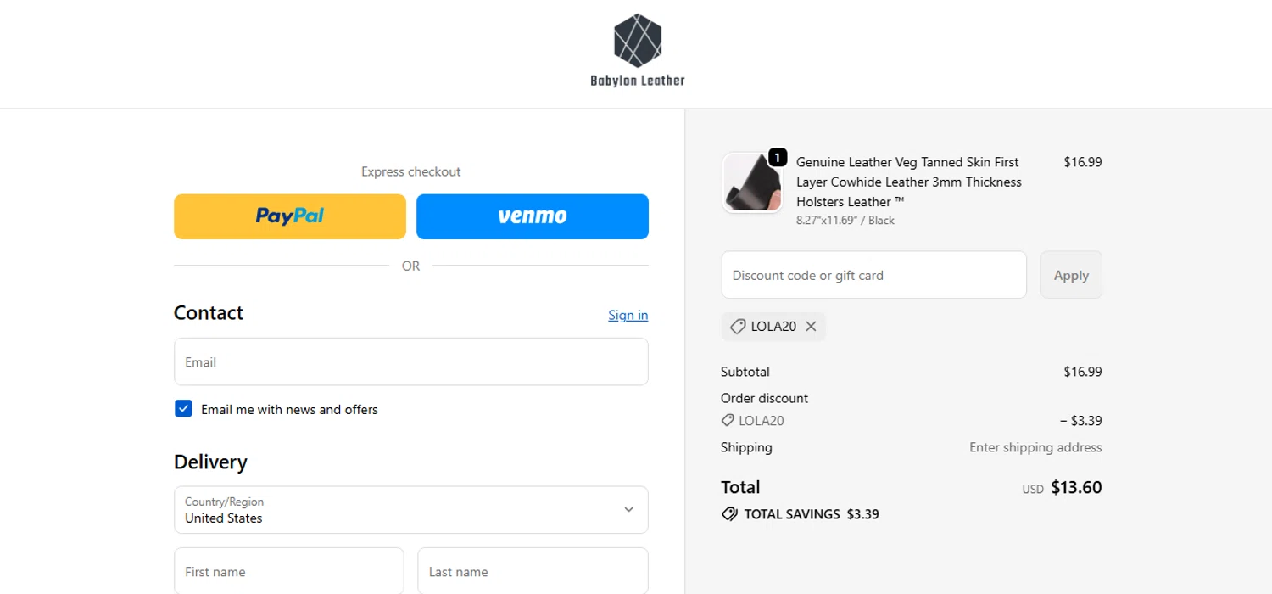Focus the Discount code or gift card field
The image size is (1272, 594).
(874, 275)
